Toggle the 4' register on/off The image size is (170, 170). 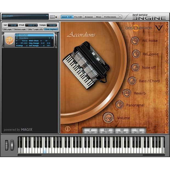tap(91, 131)
